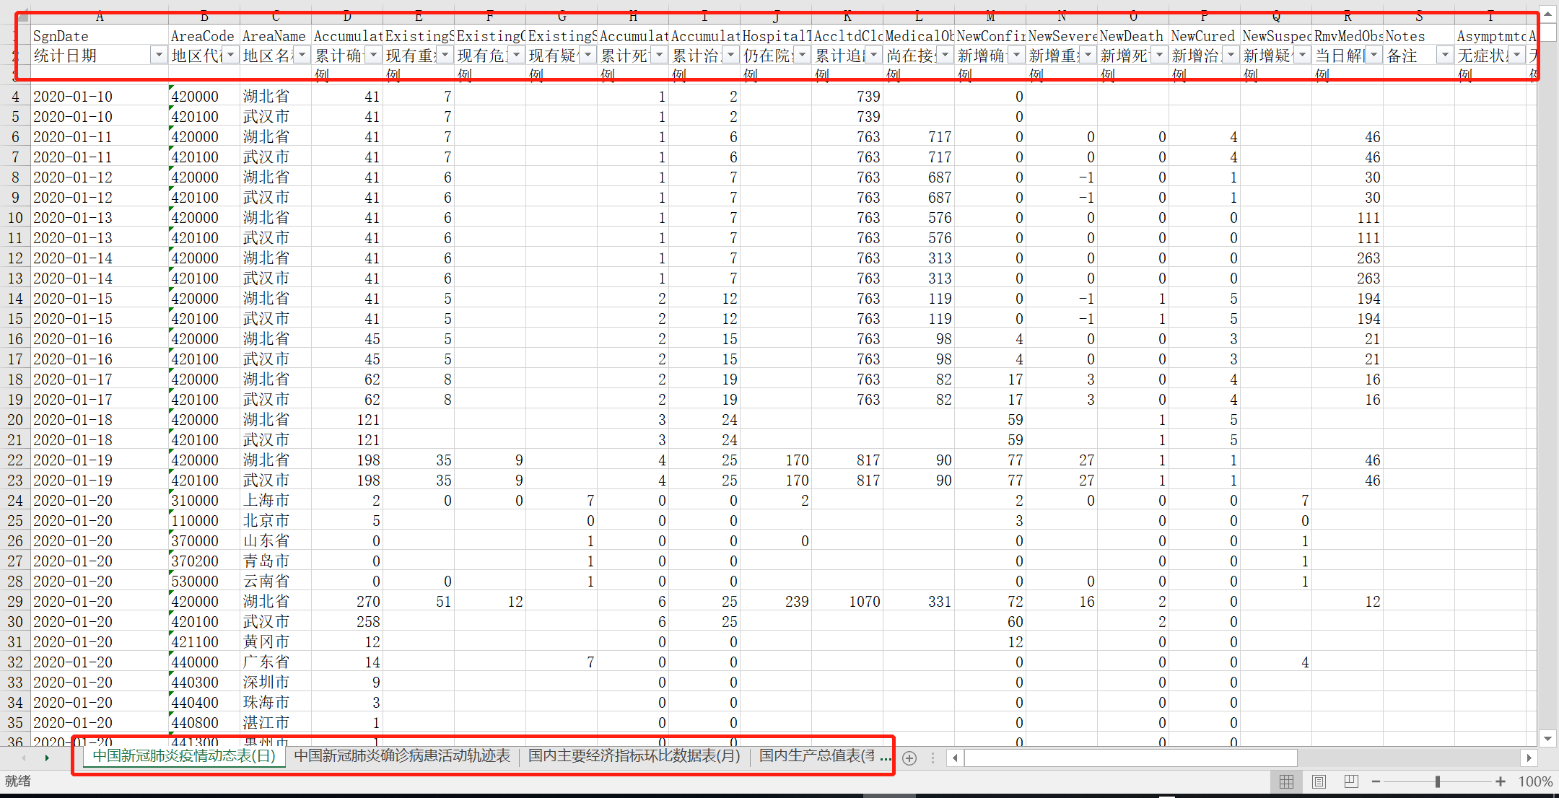1559x798 pixels.
Task: Click the zoom in plus icon
Action: click(x=1501, y=781)
